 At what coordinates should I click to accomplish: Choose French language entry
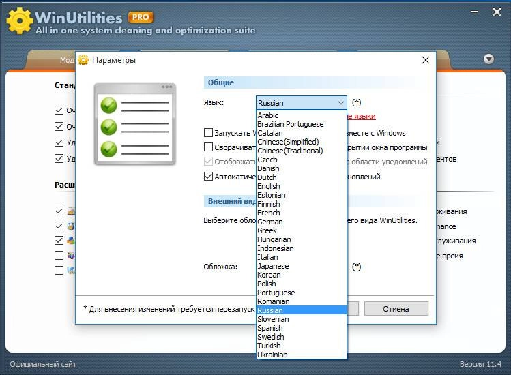[301, 213]
